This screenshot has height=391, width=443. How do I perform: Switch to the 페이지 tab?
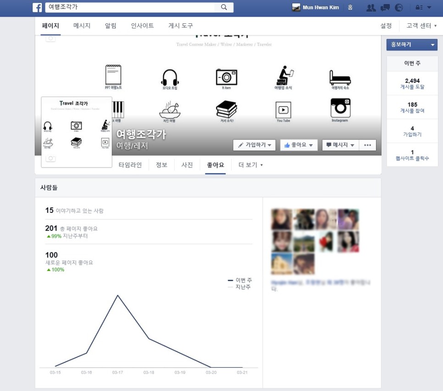pyautogui.click(x=50, y=26)
